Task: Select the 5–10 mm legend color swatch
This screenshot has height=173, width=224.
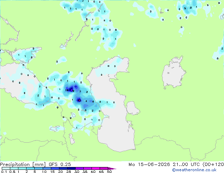Action: pyautogui.click(x=39, y=168)
